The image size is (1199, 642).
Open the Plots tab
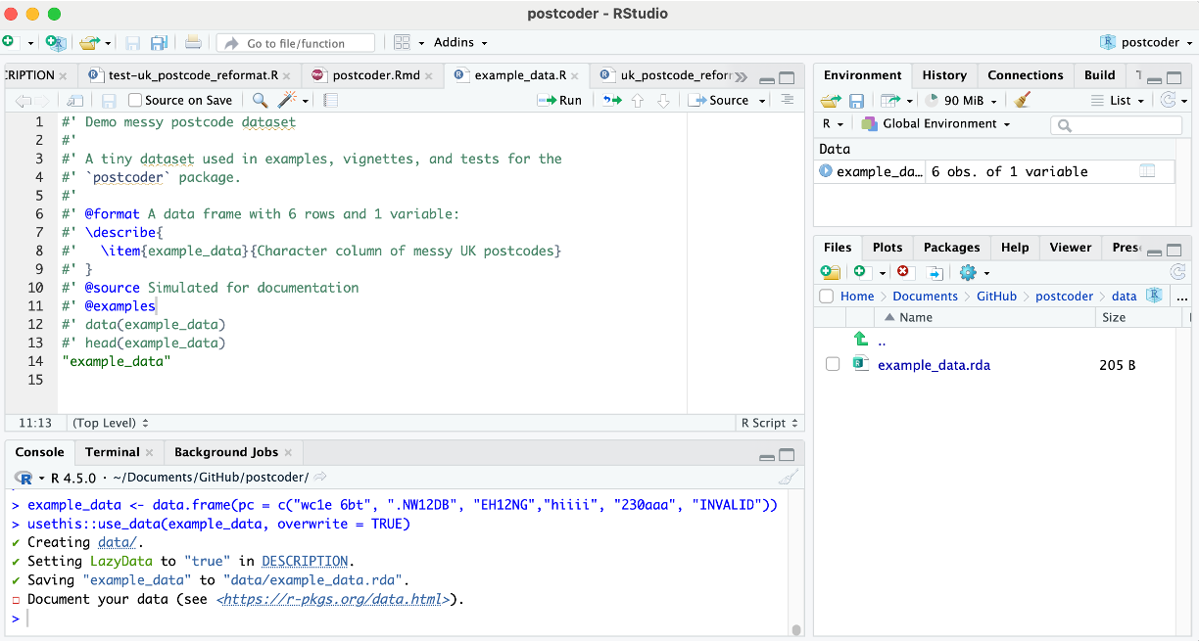point(887,247)
